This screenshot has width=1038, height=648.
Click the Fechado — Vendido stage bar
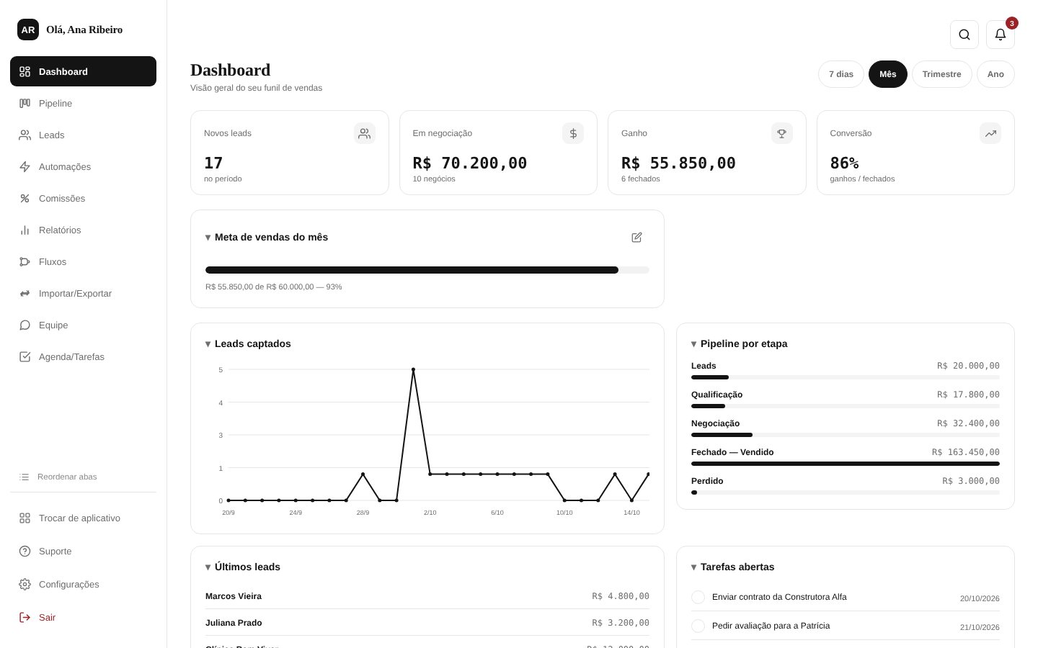(x=846, y=464)
